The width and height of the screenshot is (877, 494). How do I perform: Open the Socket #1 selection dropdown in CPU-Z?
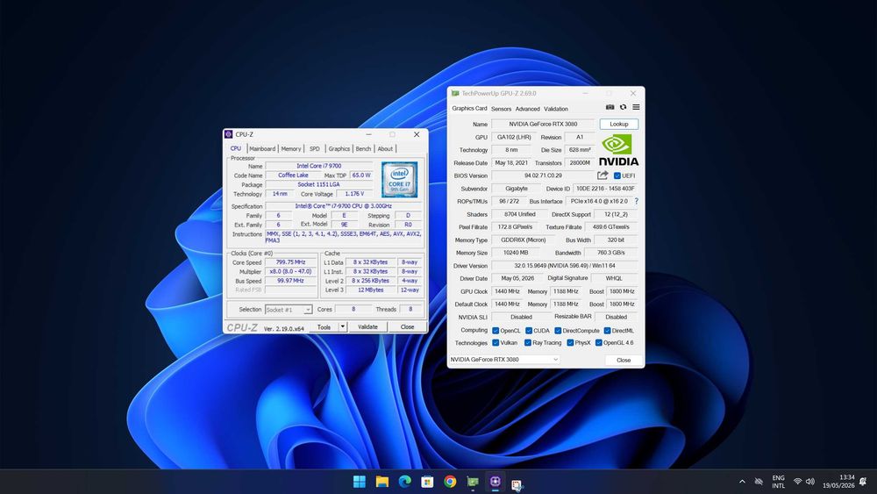(288, 310)
